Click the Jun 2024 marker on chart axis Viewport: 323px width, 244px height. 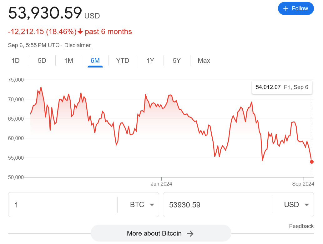point(161,184)
